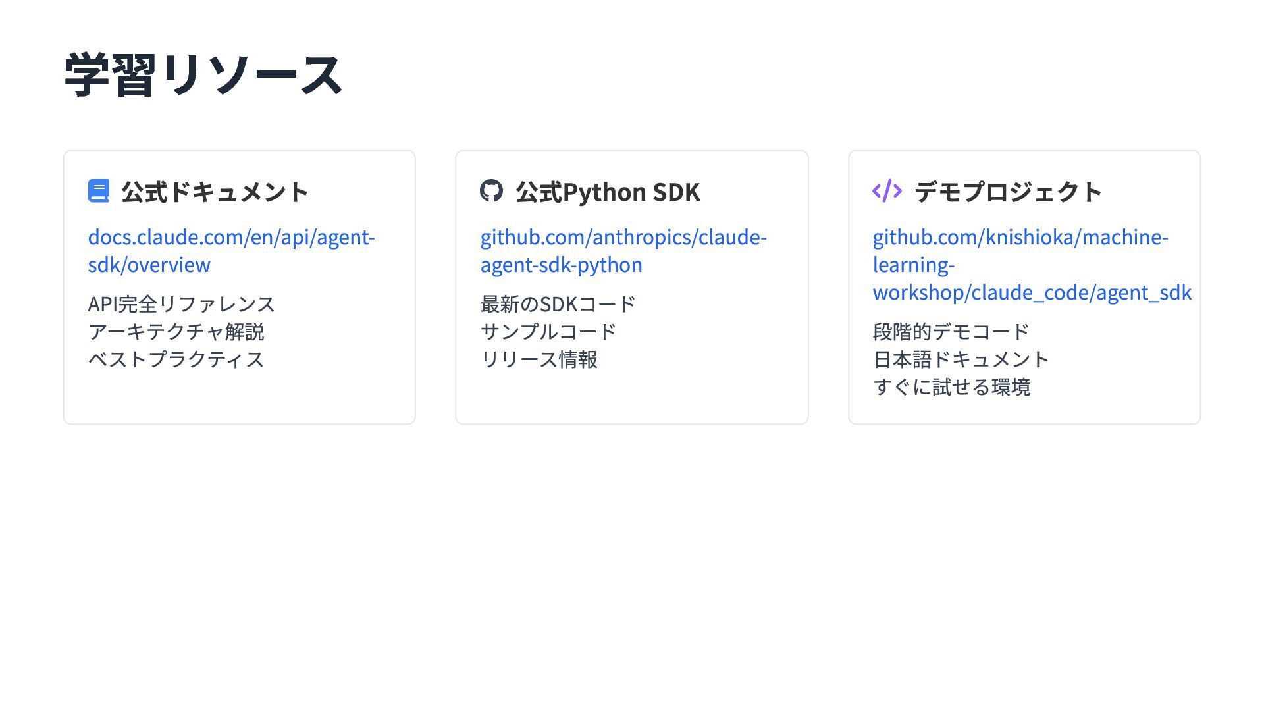Click the すぐに試せる環境 text line
1264x711 pixels.
click(951, 387)
